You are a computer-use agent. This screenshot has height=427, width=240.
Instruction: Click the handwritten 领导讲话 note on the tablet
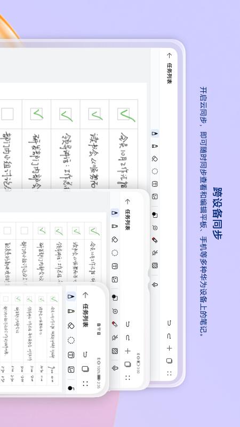tap(66, 161)
